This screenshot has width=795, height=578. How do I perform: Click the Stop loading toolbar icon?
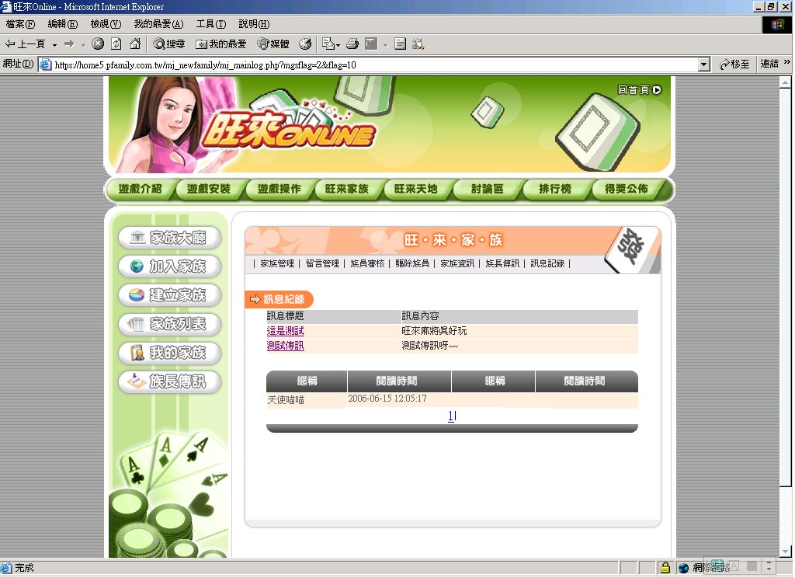(x=98, y=44)
